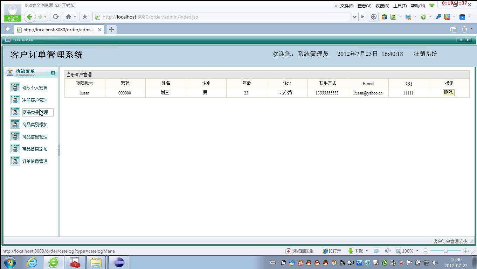Open 商品信息添加 in the sidebar
Image resolution: width=477 pixels, height=269 pixels.
point(35,149)
